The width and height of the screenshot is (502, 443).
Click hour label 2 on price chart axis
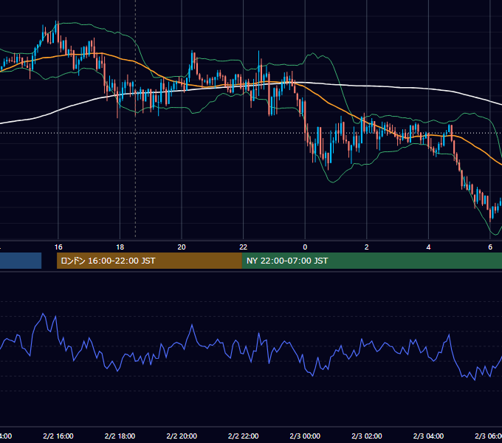pos(367,247)
